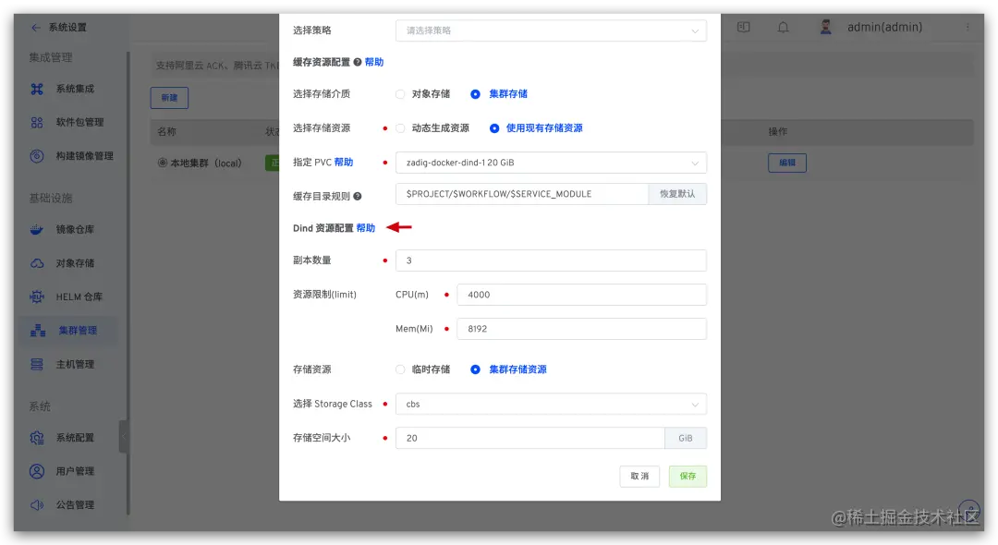The width and height of the screenshot is (998, 545).
Task: Open the 帮助 link next to Dind 资源配置
Action: pyautogui.click(x=365, y=226)
